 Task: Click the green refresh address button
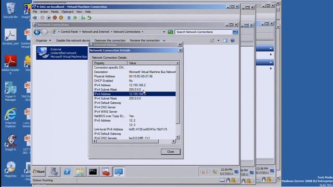[x=170, y=32]
